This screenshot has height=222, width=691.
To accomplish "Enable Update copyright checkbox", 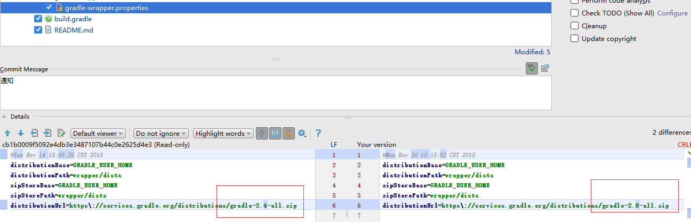I will 574,38.
